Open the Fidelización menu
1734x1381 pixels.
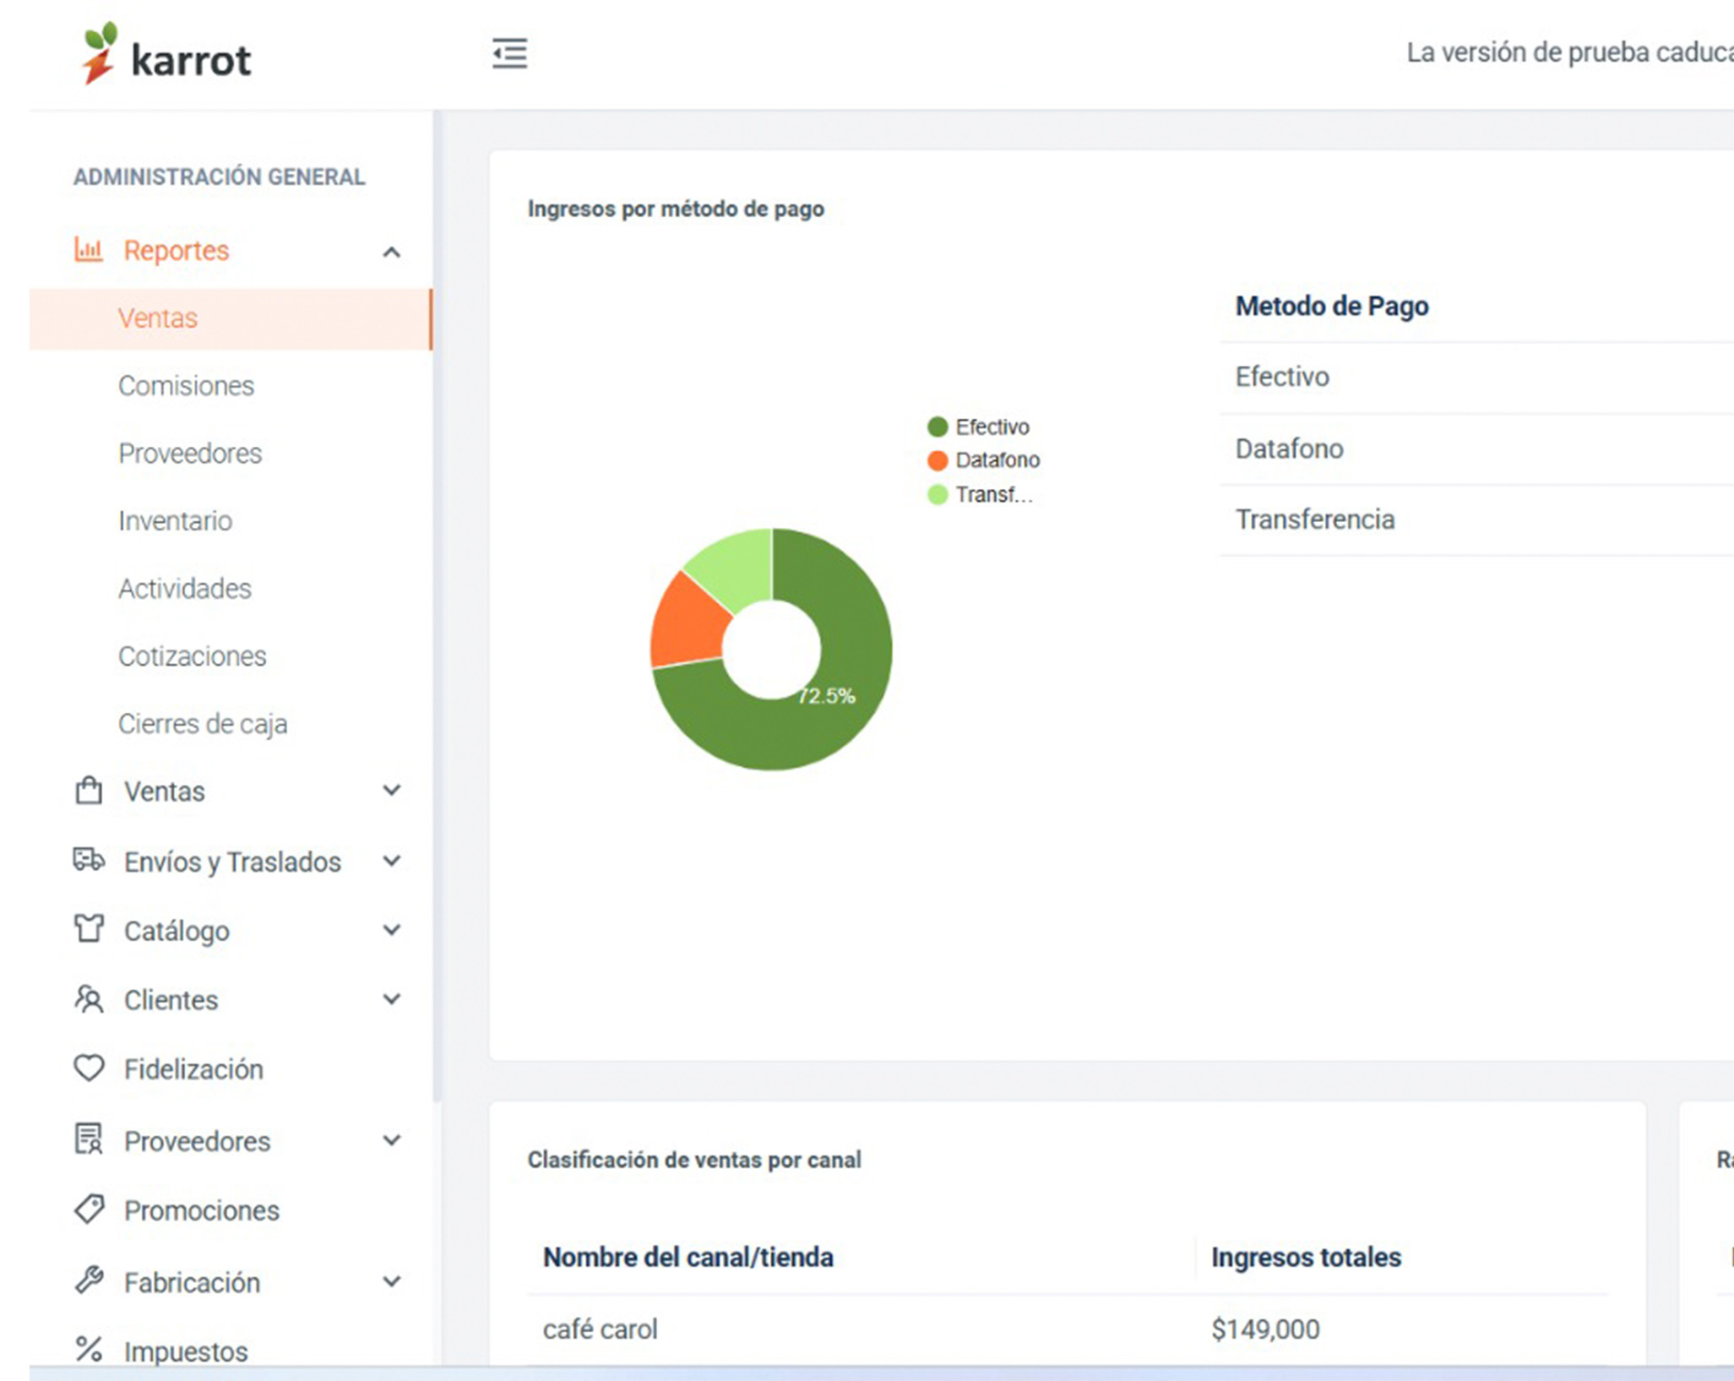[193, 1069]
